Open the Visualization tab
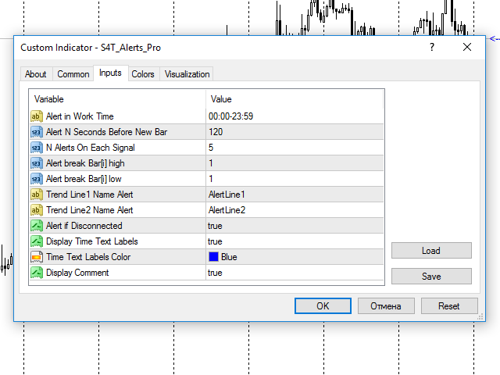500x375 pixels. [x=187, y=74]
